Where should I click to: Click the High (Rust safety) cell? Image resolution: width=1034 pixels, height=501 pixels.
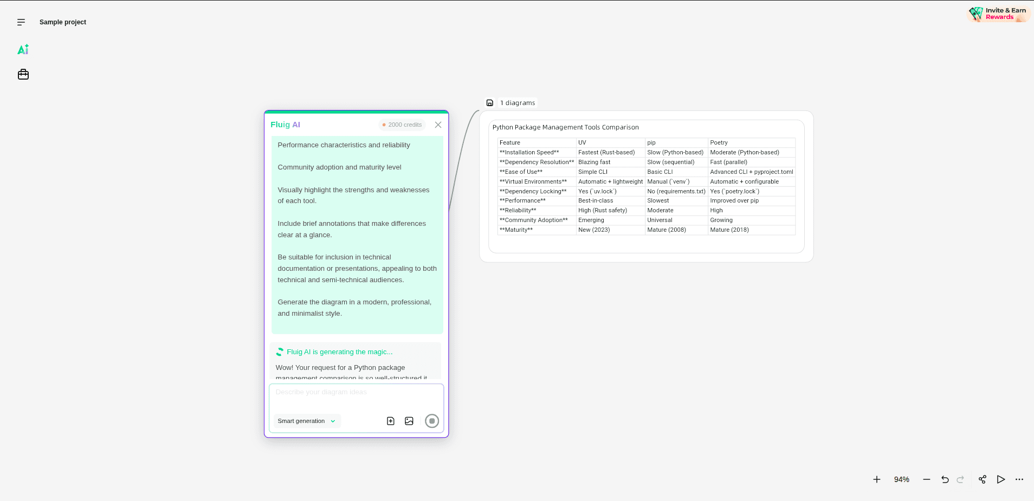tap(610, 210)
